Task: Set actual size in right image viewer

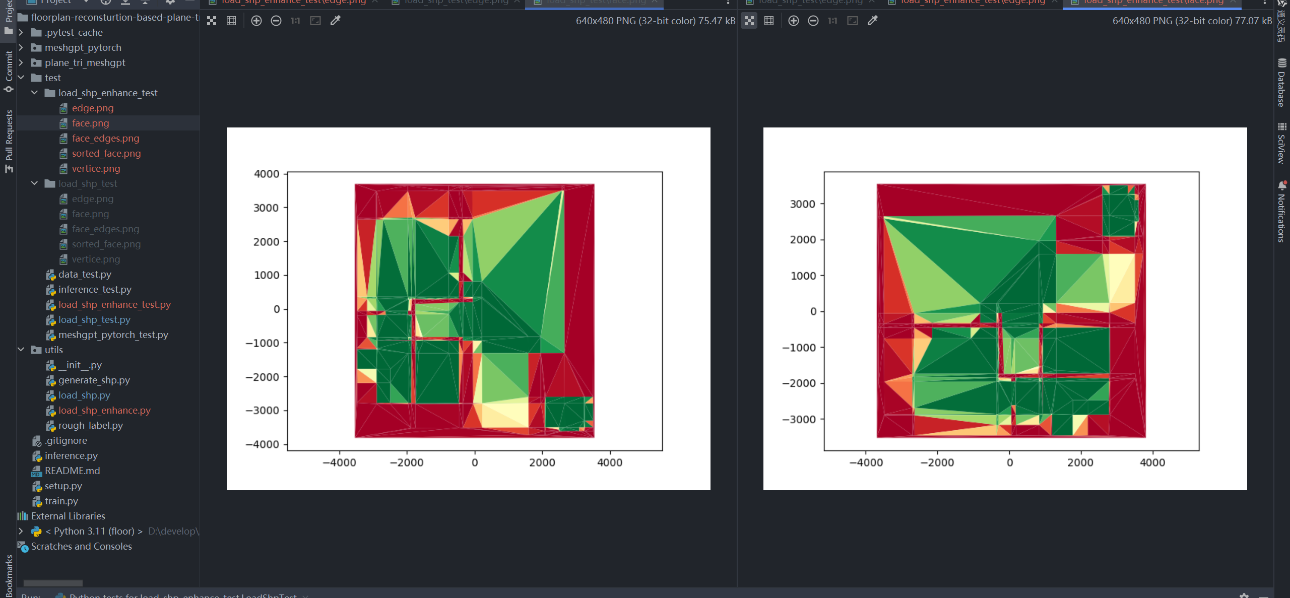Action: tap(832, 21)
